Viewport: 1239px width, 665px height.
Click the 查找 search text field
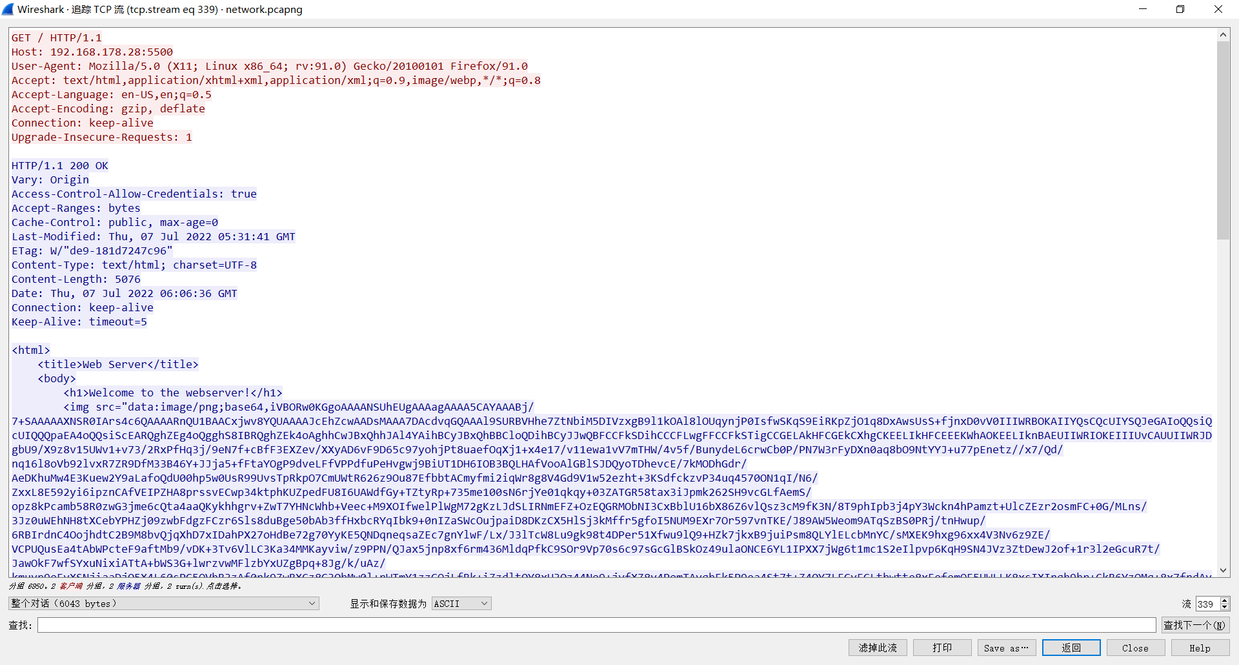click(596, 625)
